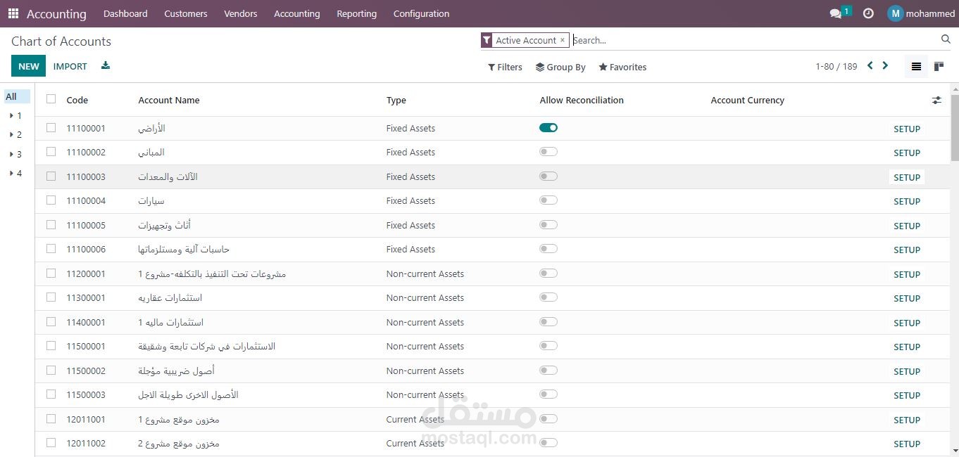Click the search magnifier icon

tap(946, 39)
